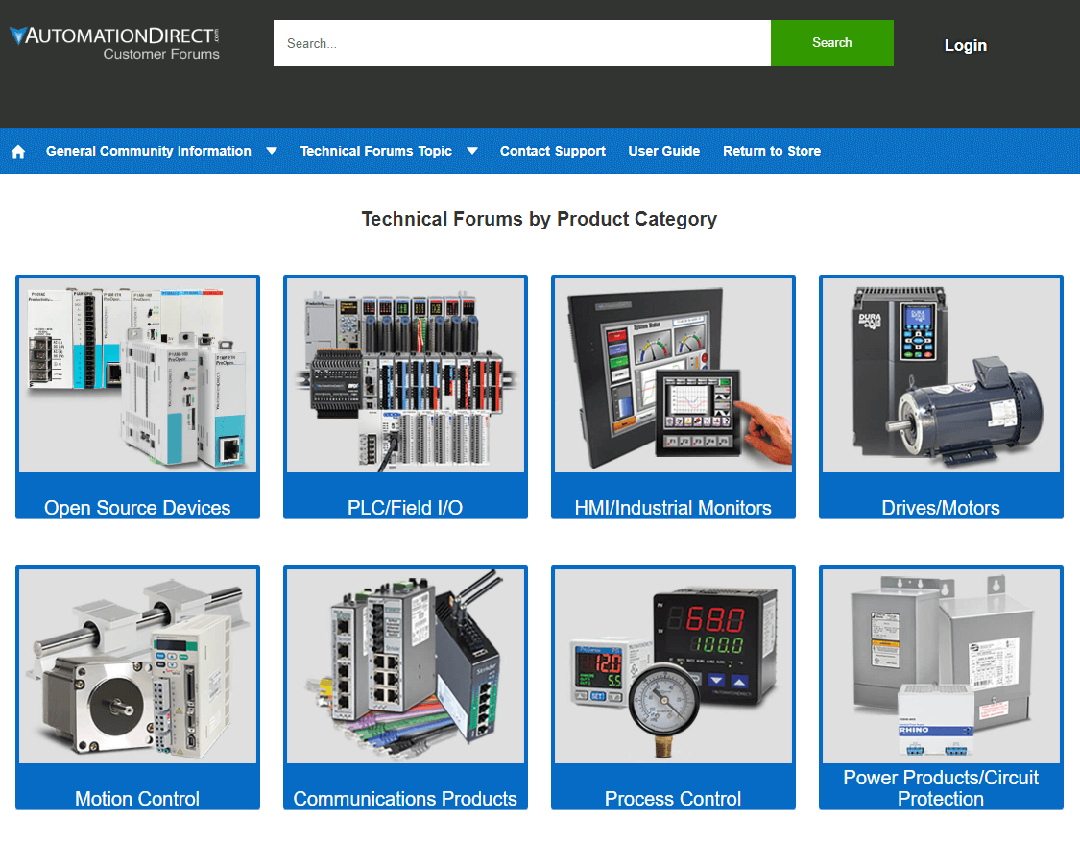This screenshot has width=1080, height=842.
Task: Expand the Technical Forums Topic dropdown
Action: (375, 151)
